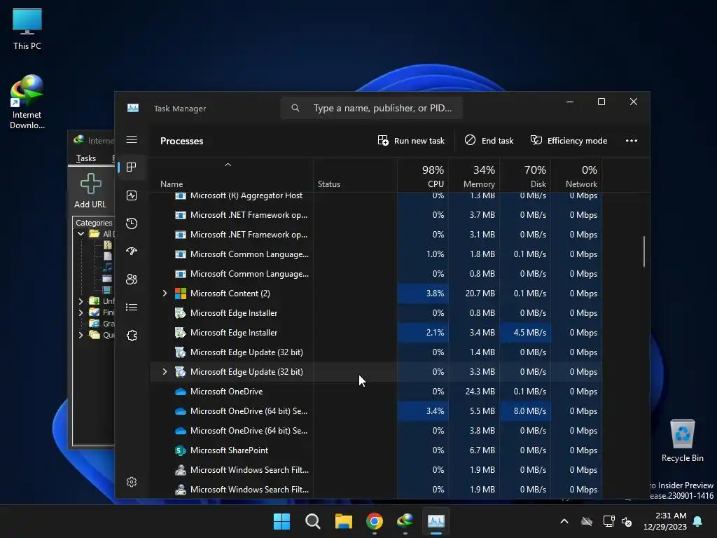Open the Recycle Bin desktop icon

pos(682,441)
